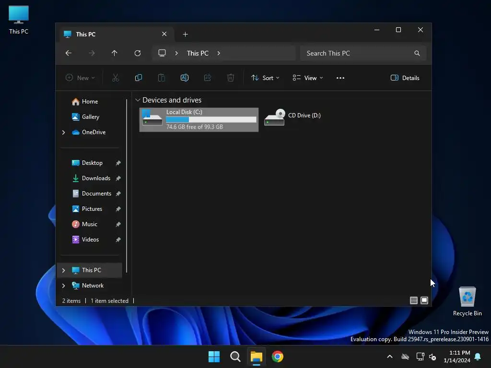This screenshot has width=491, height=368.
Task: Open Music folder in sidebar
Action: point(90,224)
